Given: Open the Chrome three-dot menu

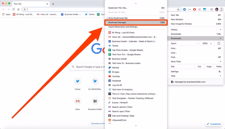Looking at the screenshot, I should 221,9.
